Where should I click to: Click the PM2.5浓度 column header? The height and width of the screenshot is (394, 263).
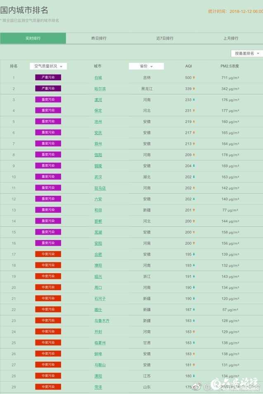click(x=230, y=66)
